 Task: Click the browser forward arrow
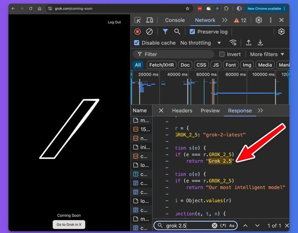point(21,9)
